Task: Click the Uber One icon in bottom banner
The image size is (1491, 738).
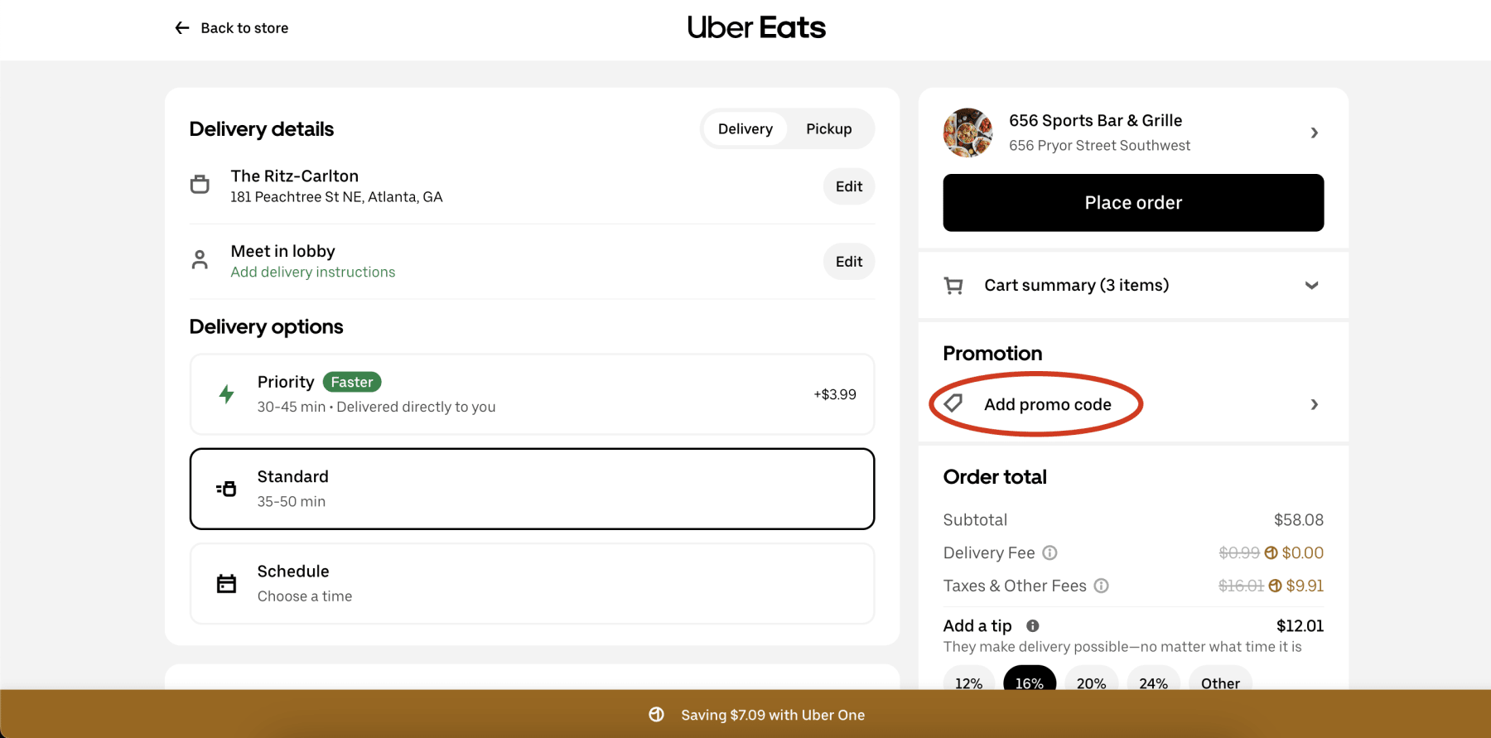Action: pyautogui.click(x=655, y=714)
